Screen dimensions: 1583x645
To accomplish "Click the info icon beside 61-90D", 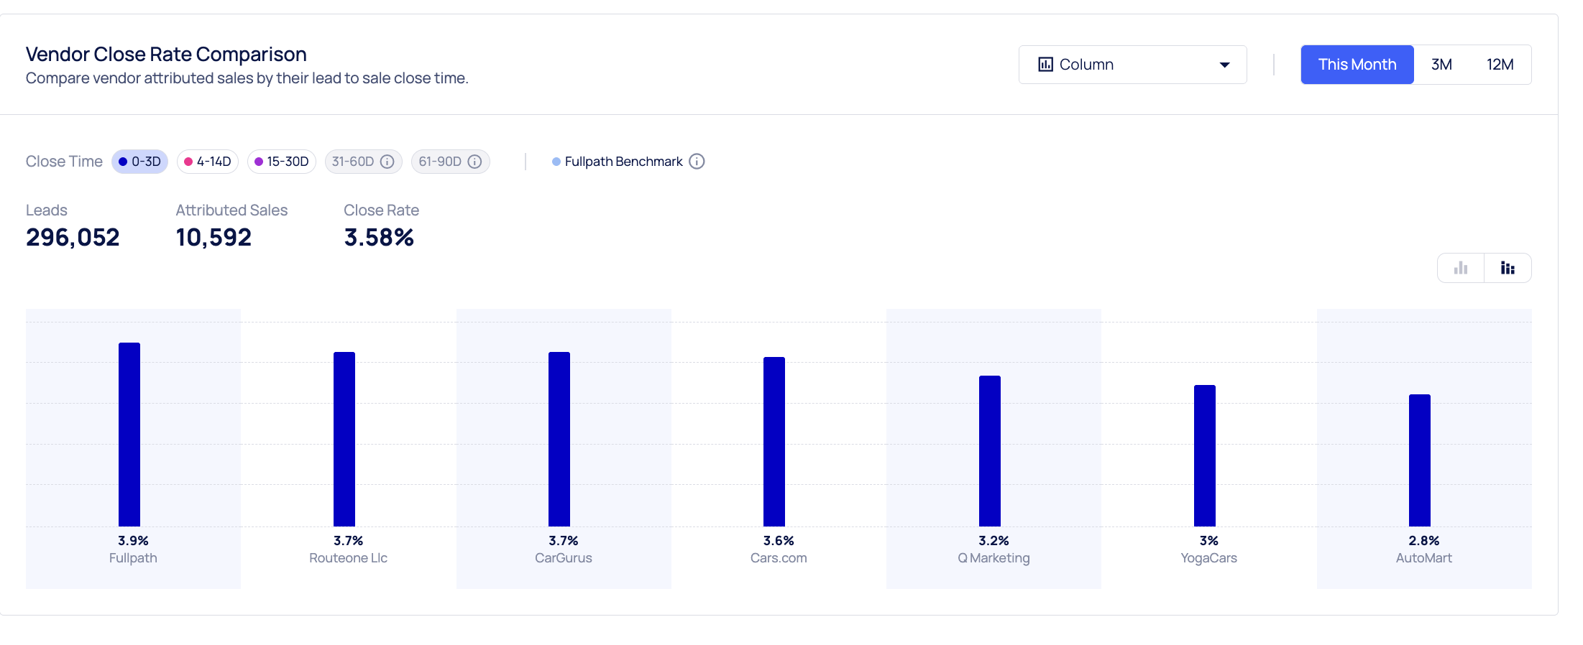I will [x=475, y=162].
